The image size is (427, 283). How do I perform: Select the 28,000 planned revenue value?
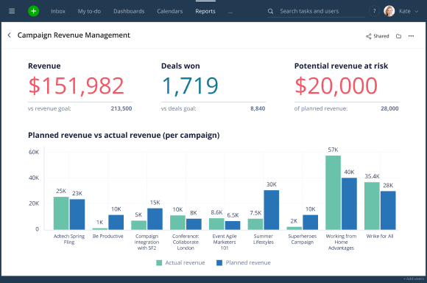click(389, 108)
